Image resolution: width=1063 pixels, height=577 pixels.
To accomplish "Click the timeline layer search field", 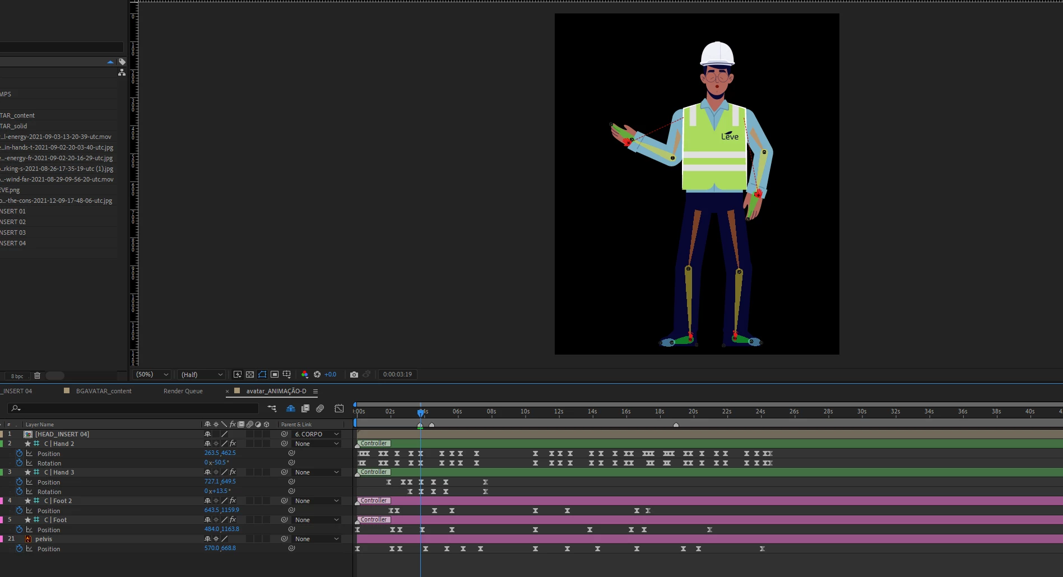I will [133, 408].
